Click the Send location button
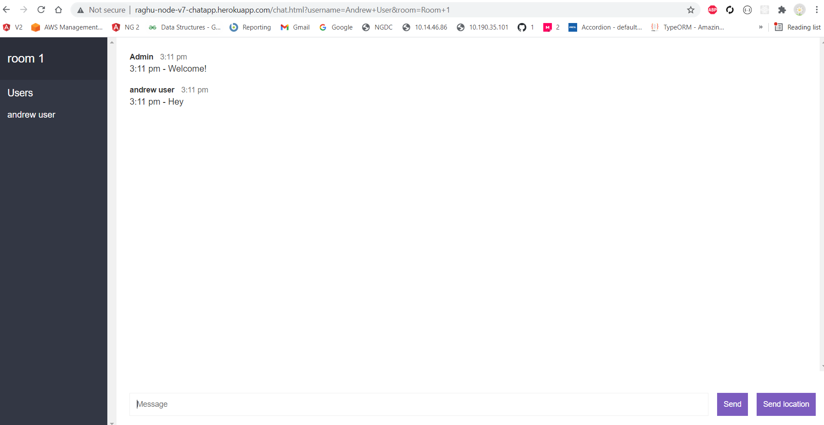Screen dimensions: 824x425 click(786, 404)
